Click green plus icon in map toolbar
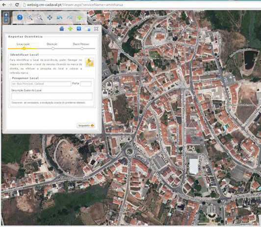261x227 pixels. [x=79, y=18]
